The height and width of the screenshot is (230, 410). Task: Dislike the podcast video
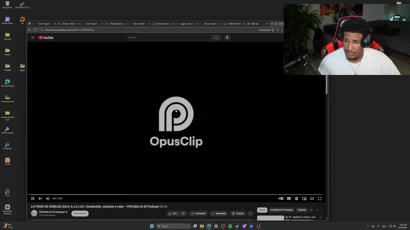pos(183,213)
